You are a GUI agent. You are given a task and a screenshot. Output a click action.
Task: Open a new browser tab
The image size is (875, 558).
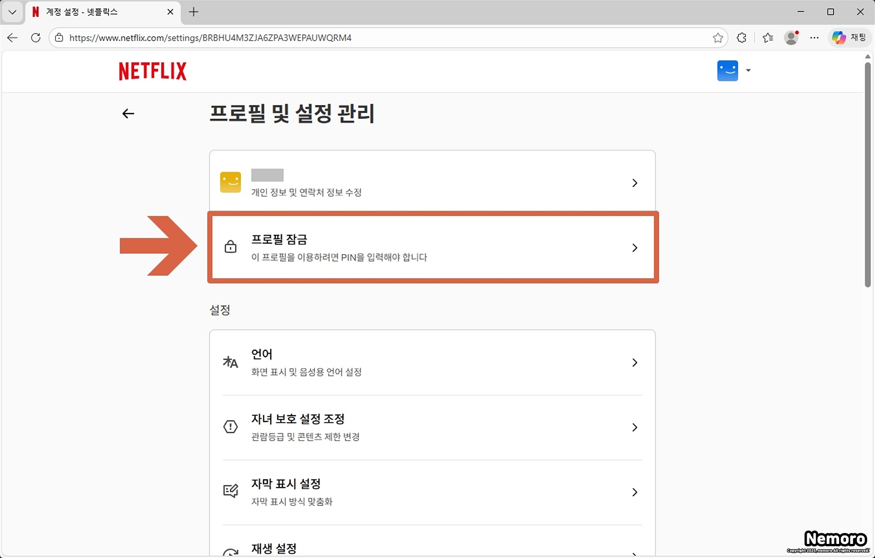[x=194, y=12]
